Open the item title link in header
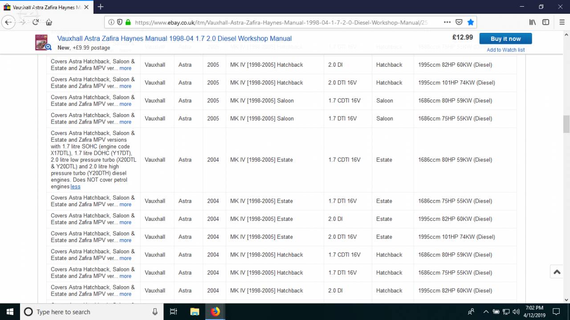 (x=175, y=39)
